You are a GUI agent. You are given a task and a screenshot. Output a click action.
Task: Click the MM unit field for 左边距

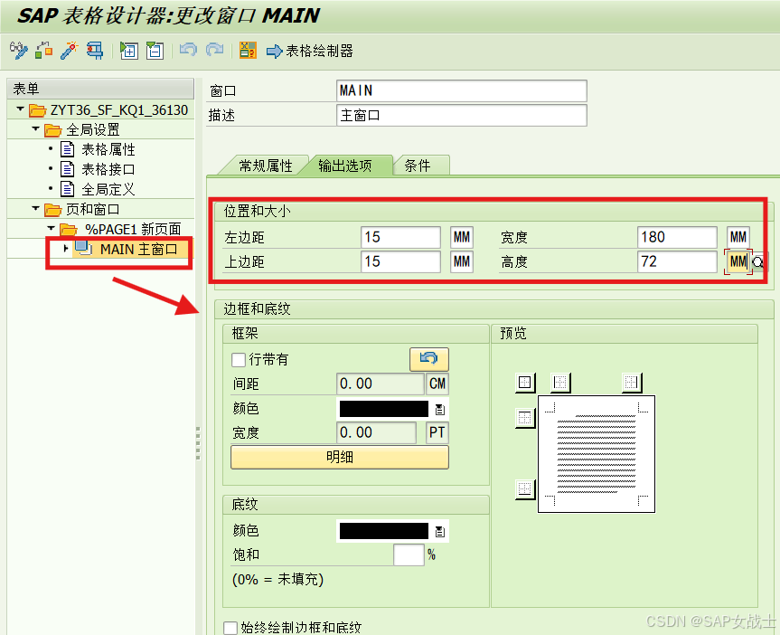(x=462, y=237)
